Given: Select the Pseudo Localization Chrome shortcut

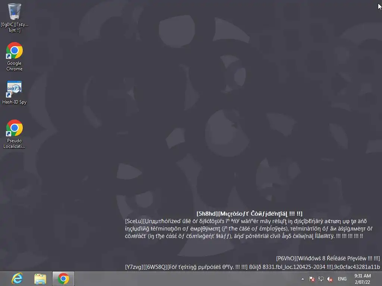Looking at the screenshot, I should coord(15,134).
